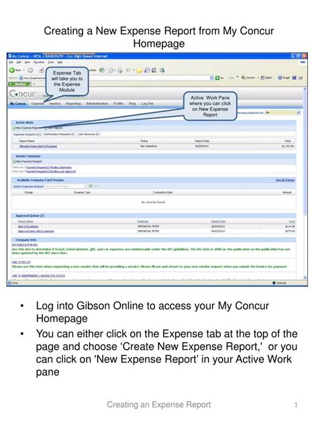Select the Authorization Requests (0) sub-tab
This screenshot has width=318, height=424.
click(59, 134)
